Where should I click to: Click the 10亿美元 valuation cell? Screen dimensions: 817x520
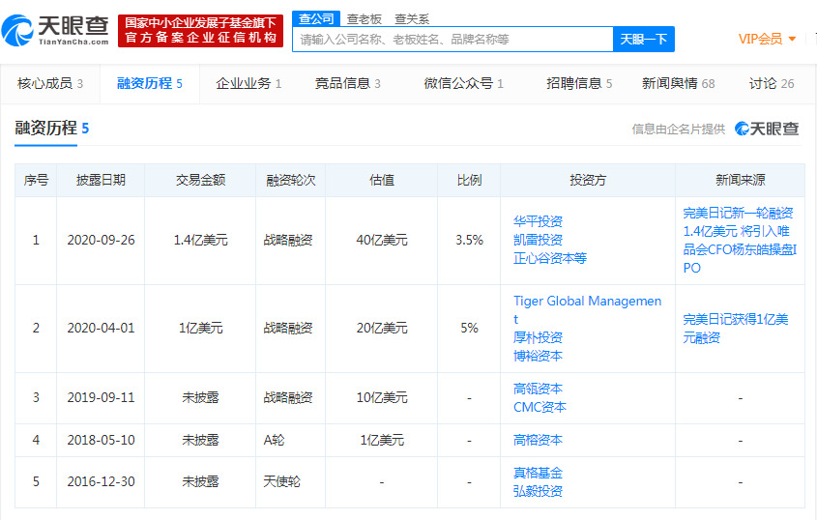[x=382, y=397]
